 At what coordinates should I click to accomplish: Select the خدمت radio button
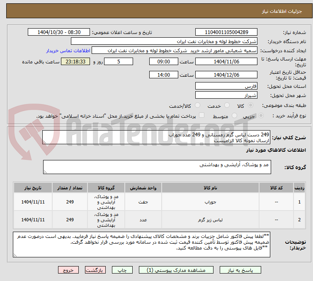point(227,105)
